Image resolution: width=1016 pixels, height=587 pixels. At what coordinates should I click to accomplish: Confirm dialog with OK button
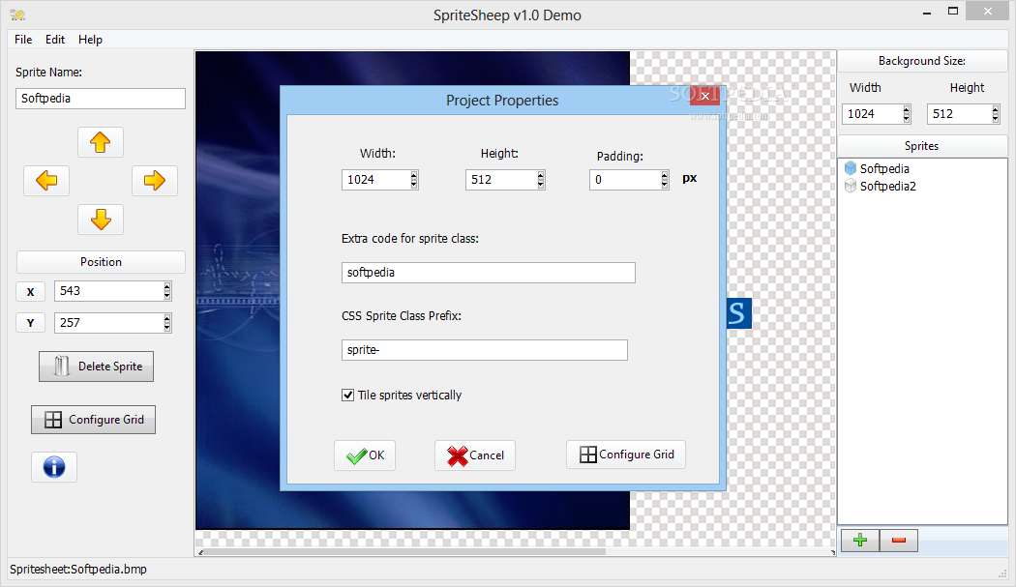[365, 455]
